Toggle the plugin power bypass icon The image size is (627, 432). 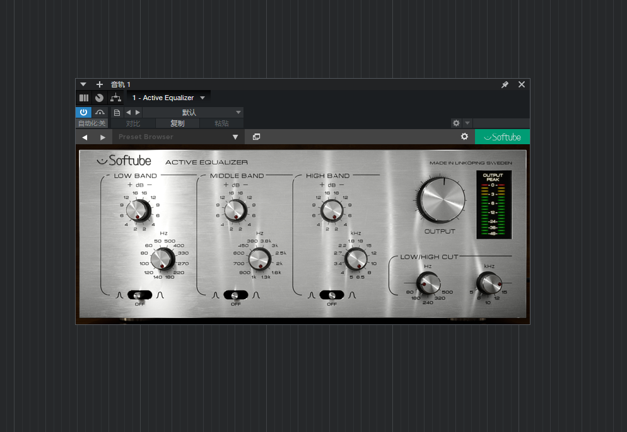(x=83, y=111)
